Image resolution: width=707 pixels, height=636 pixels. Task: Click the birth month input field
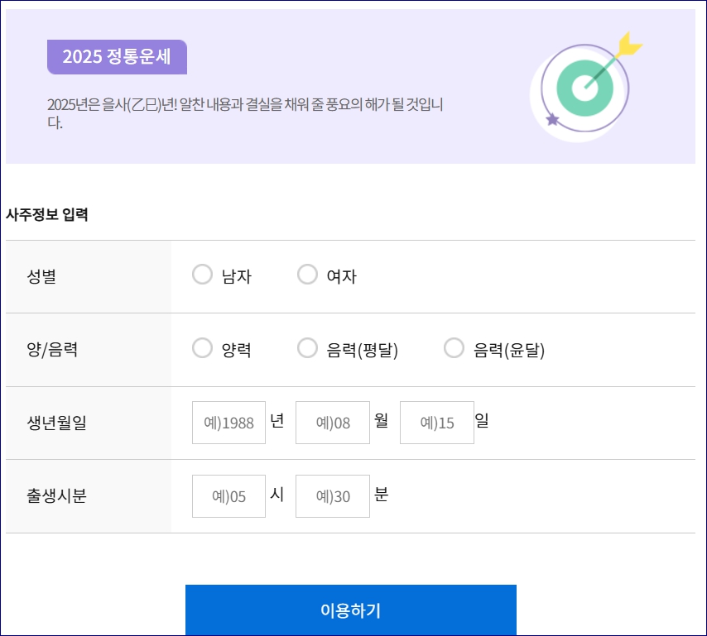point(333,422)
